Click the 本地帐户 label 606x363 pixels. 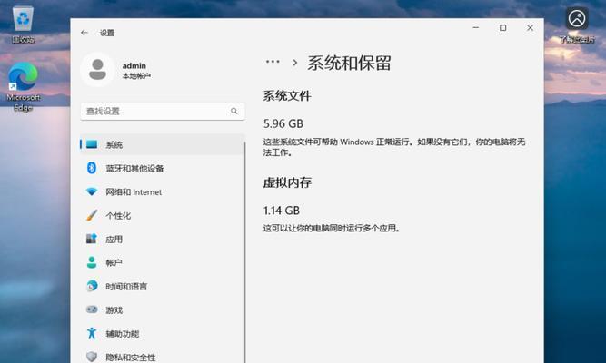pyautogui.click(x=136, y=75)
